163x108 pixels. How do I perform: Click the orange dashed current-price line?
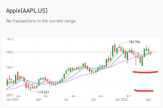[x=82, y=52]
